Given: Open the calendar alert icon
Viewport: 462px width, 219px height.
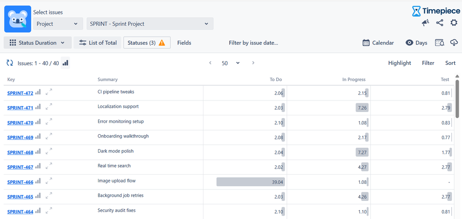Looking at the screenshot, I should pos(440,43).
